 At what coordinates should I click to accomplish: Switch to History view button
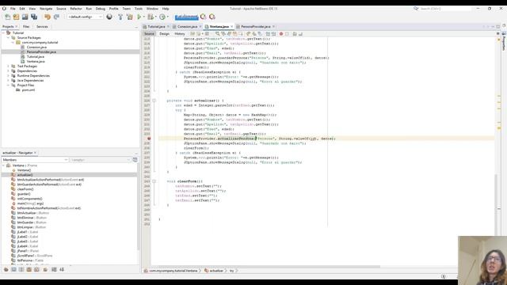(x=180, y=33)
